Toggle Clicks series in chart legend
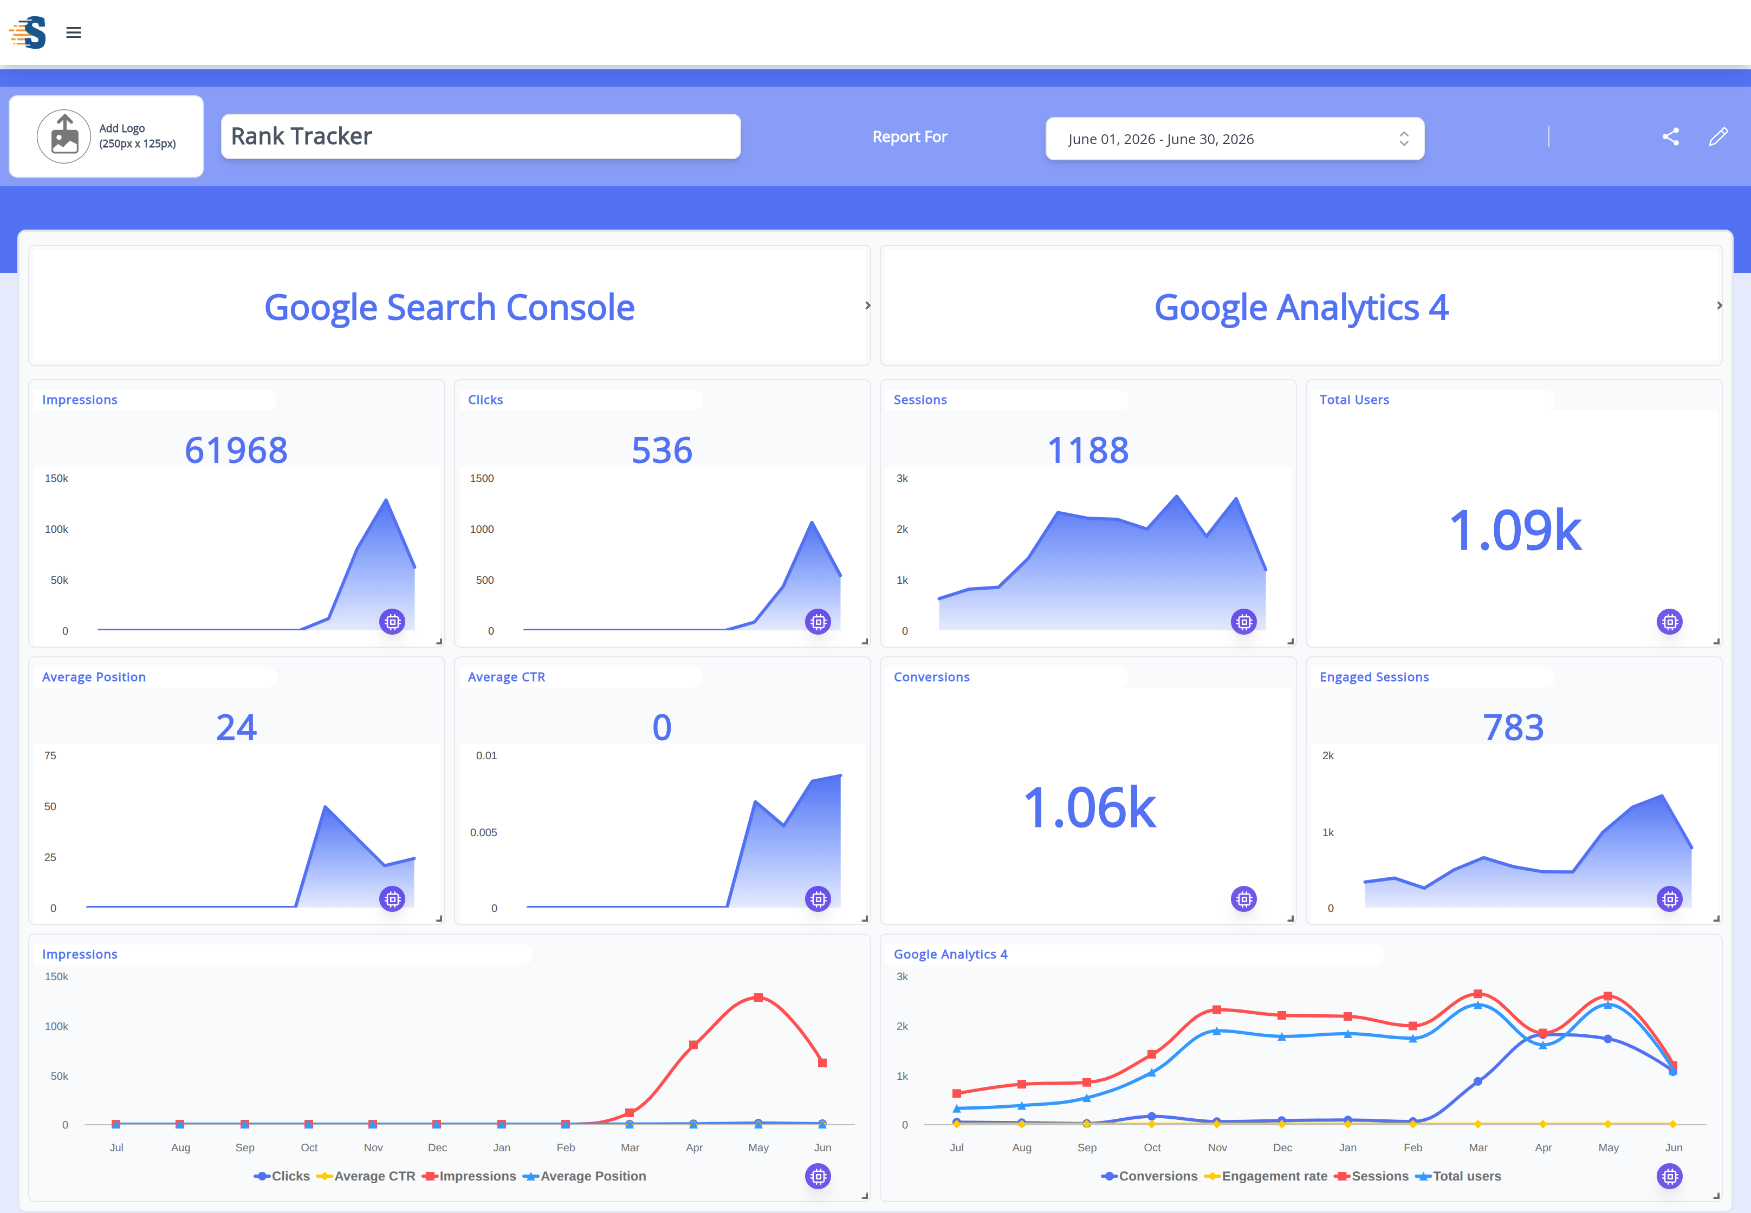This screenshot has width=1751, height=1213. point(282,1177)
